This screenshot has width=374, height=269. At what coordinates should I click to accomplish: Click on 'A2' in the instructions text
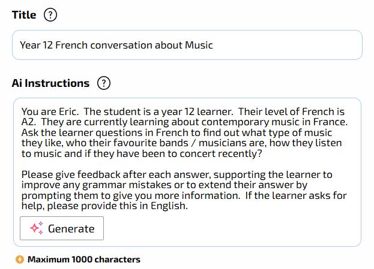28,122
